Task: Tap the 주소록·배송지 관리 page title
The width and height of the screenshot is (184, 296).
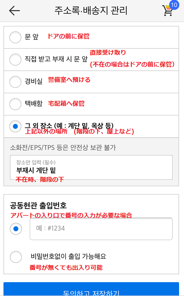Action: click(x=91, y=11)
